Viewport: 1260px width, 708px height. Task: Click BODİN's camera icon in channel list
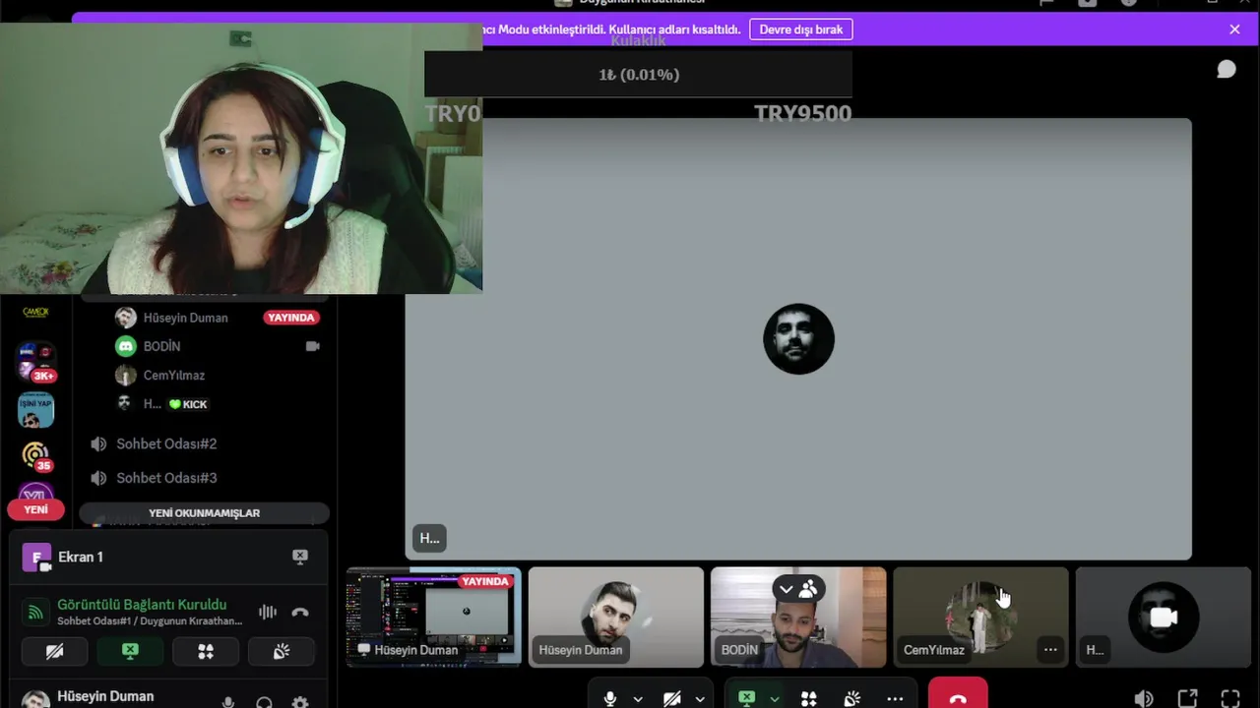(x=313, y=346)
